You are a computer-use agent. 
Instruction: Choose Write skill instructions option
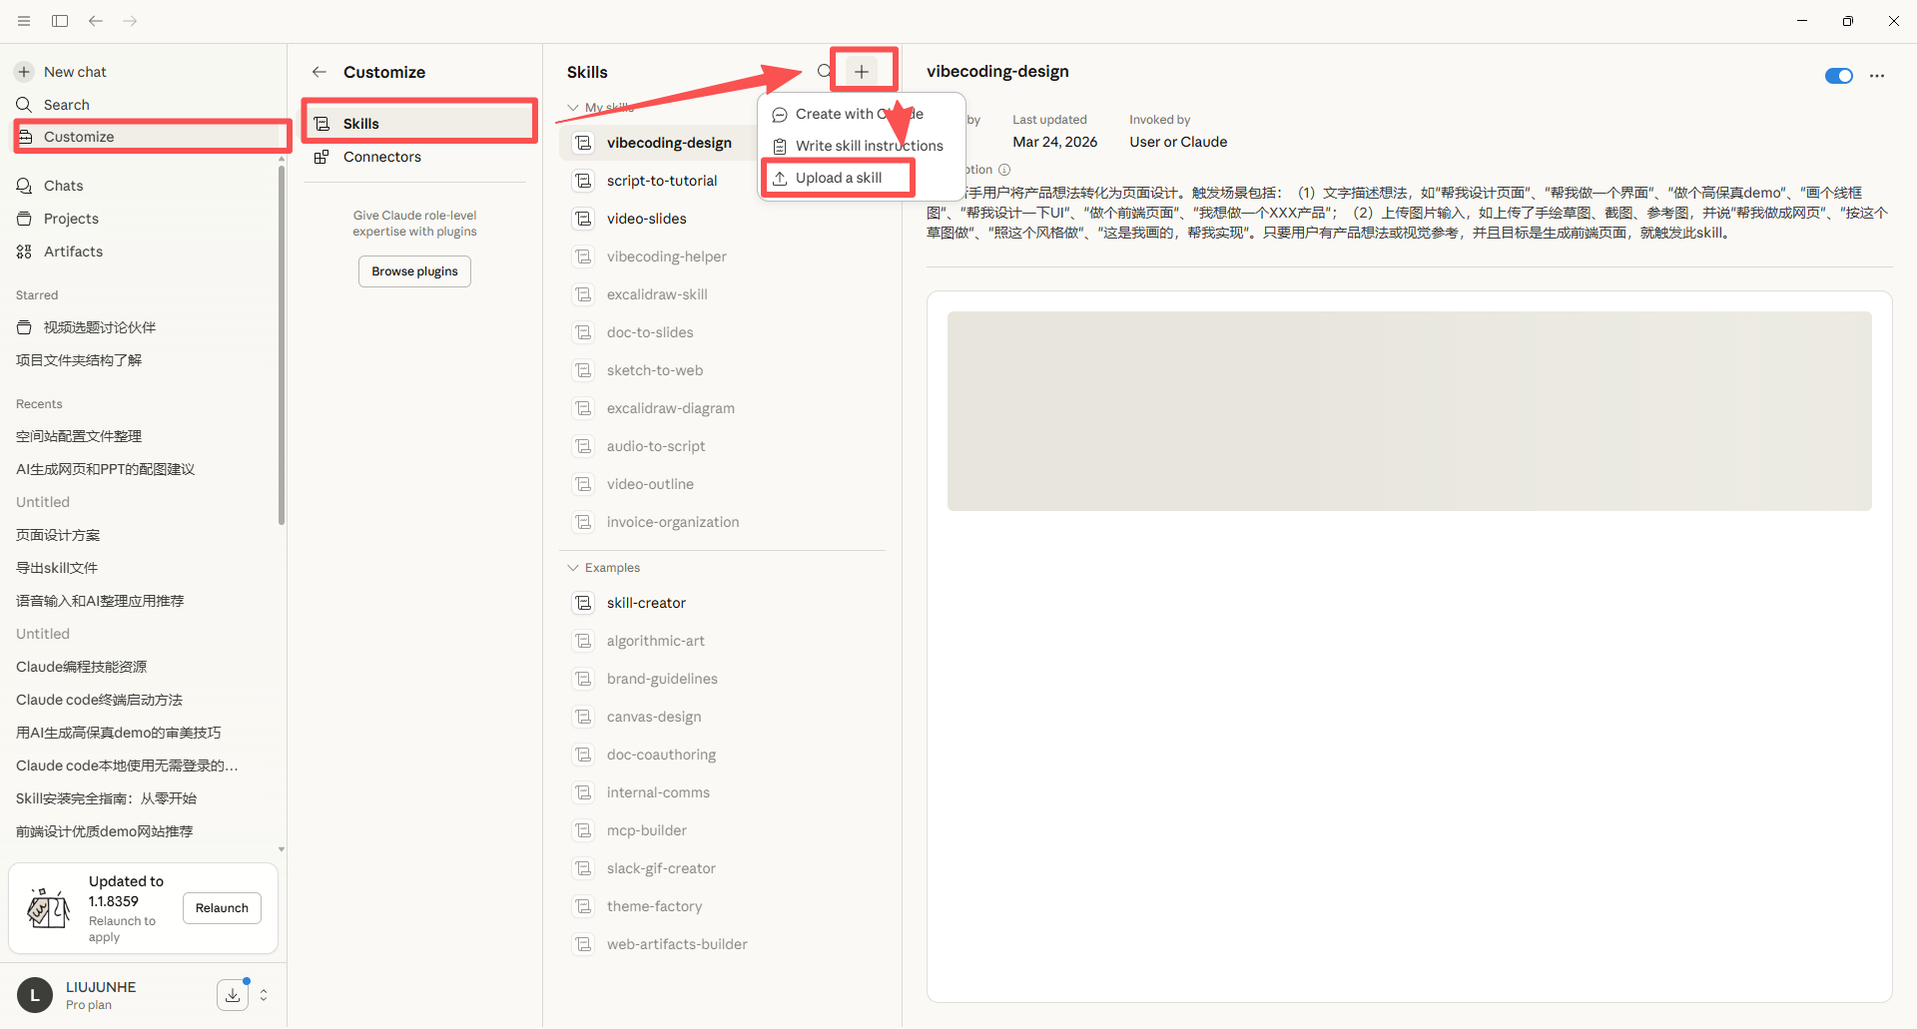point(868,146)
